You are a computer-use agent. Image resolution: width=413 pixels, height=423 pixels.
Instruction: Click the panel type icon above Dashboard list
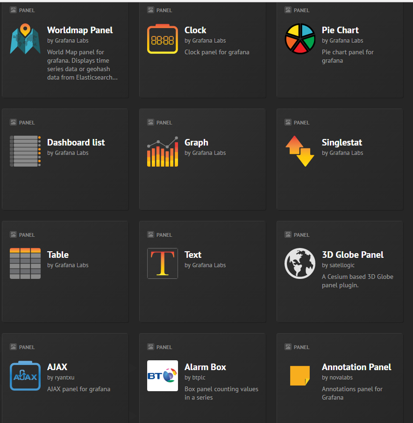pos(13,122)
